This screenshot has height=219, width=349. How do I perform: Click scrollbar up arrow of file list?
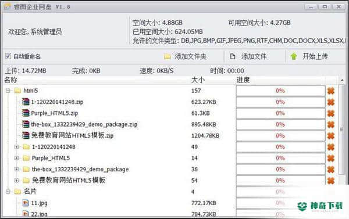[x=342, y=80]
